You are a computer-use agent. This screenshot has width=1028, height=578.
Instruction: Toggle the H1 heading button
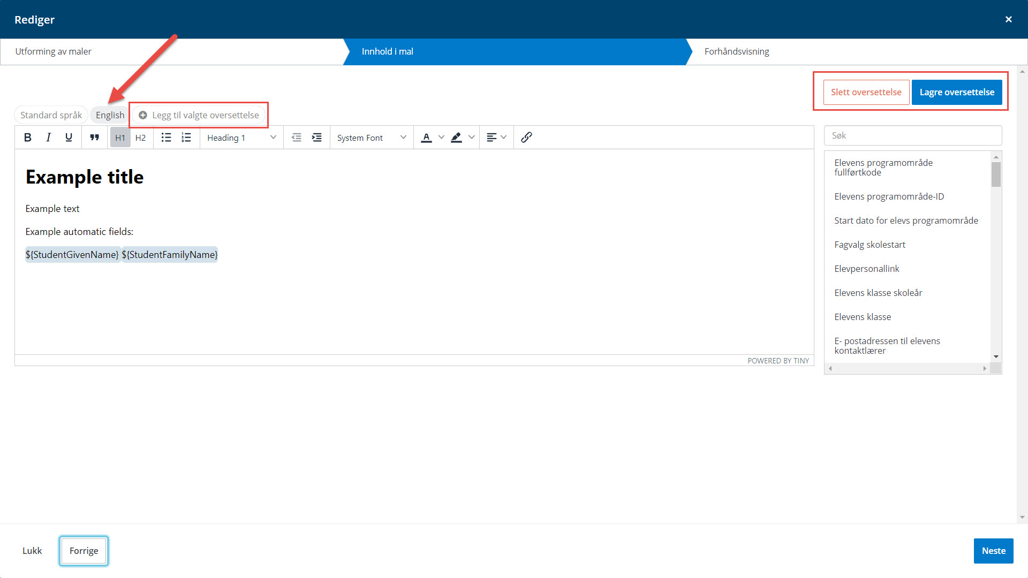click(x=120, y=138)
